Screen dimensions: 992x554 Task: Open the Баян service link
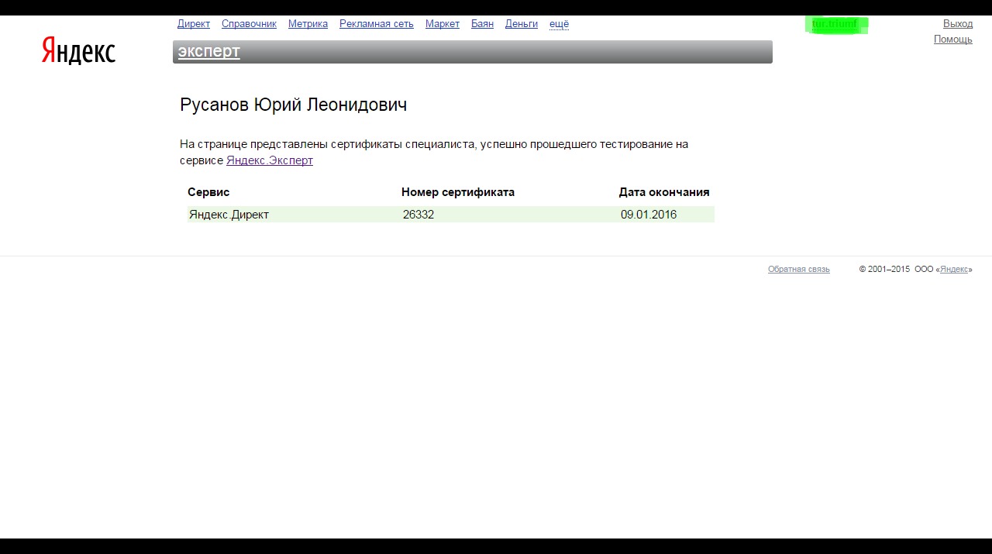(x=482, y=23)
